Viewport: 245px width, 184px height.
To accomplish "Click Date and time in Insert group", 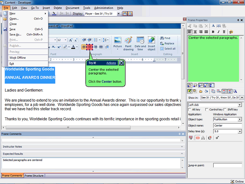I will click(140, 43).
